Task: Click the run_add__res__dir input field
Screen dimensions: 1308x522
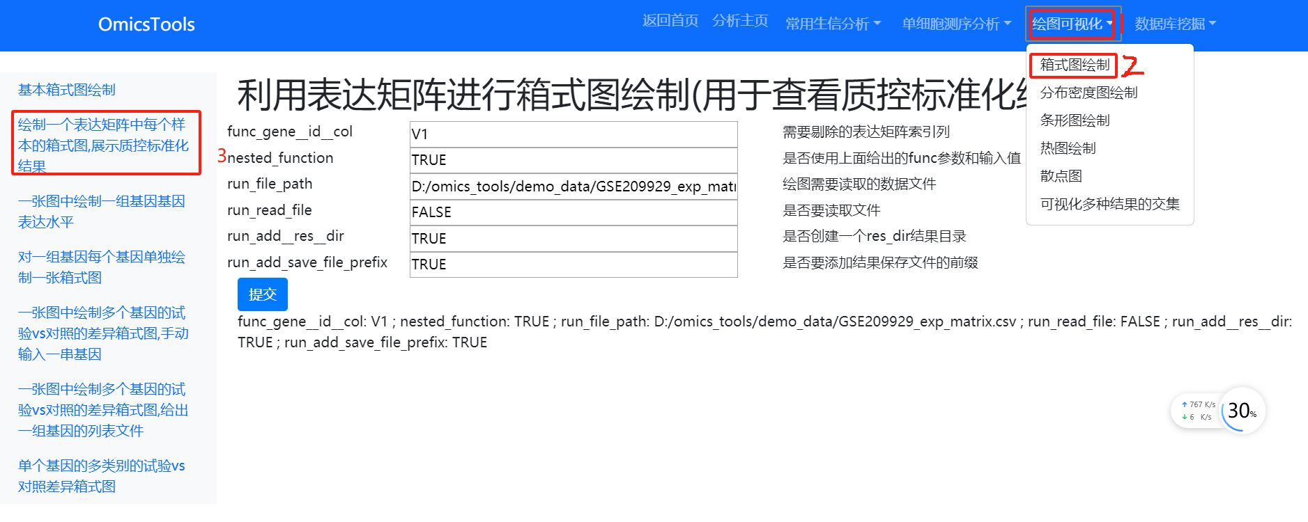Action: (574, 239)
